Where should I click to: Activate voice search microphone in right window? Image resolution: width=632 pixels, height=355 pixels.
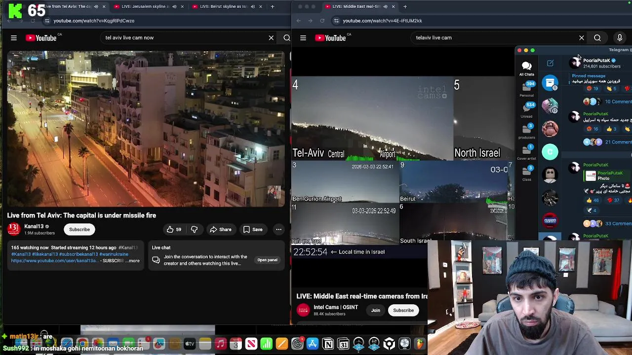[x=620, y=37]
